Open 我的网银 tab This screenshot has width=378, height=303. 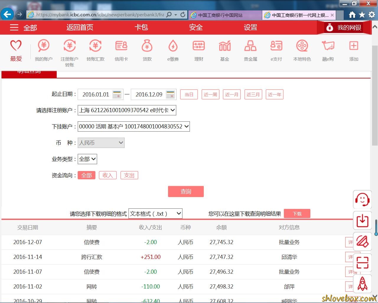pos(344,28)
